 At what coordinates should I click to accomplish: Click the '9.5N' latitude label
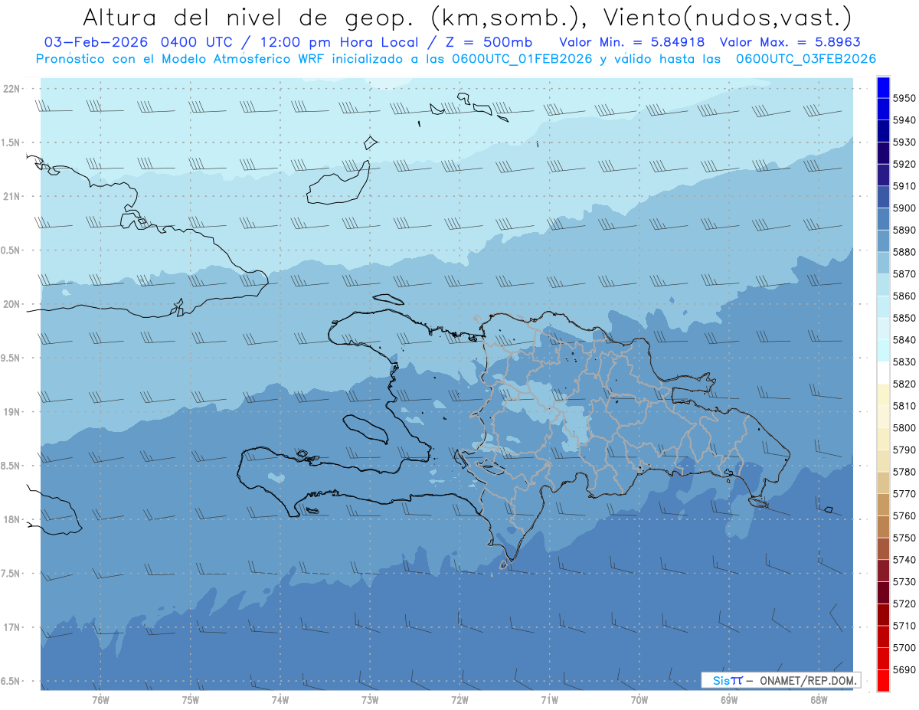[x=11, y=358]
